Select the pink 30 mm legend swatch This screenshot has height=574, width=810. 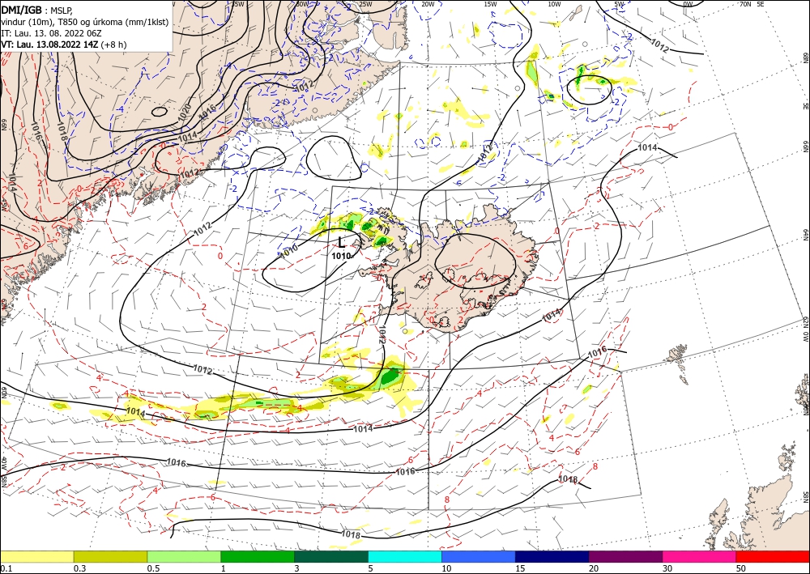[x=700, y=556]
